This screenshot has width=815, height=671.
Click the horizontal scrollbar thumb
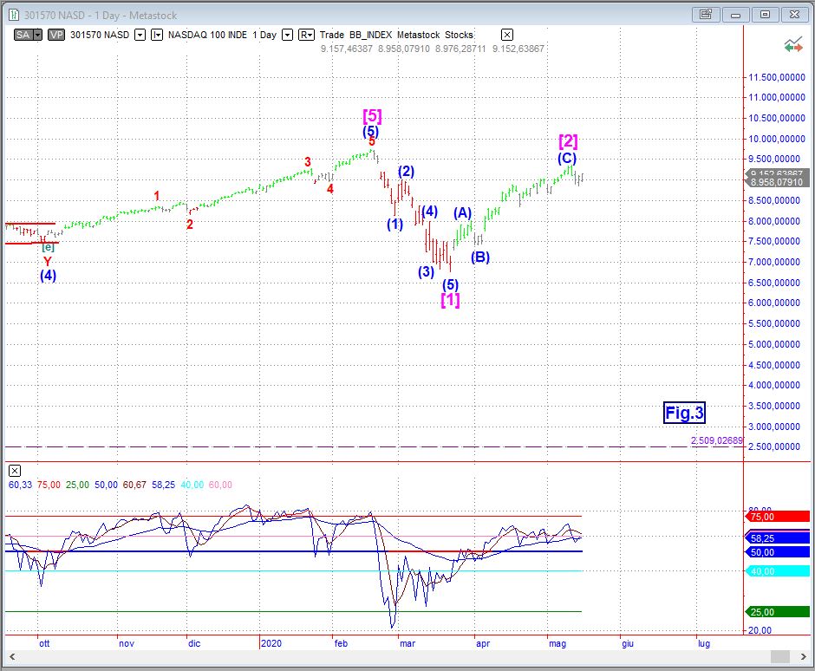(780, 657)
